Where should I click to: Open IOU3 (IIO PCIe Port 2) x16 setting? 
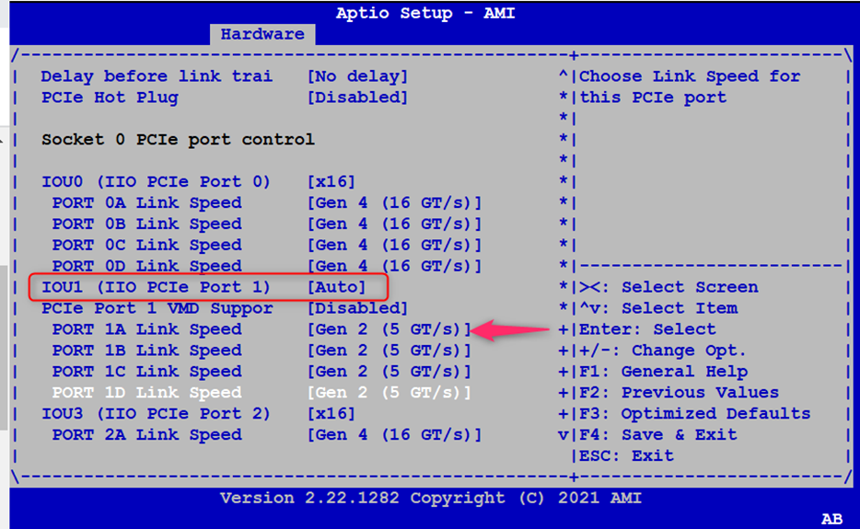point(331,414)
